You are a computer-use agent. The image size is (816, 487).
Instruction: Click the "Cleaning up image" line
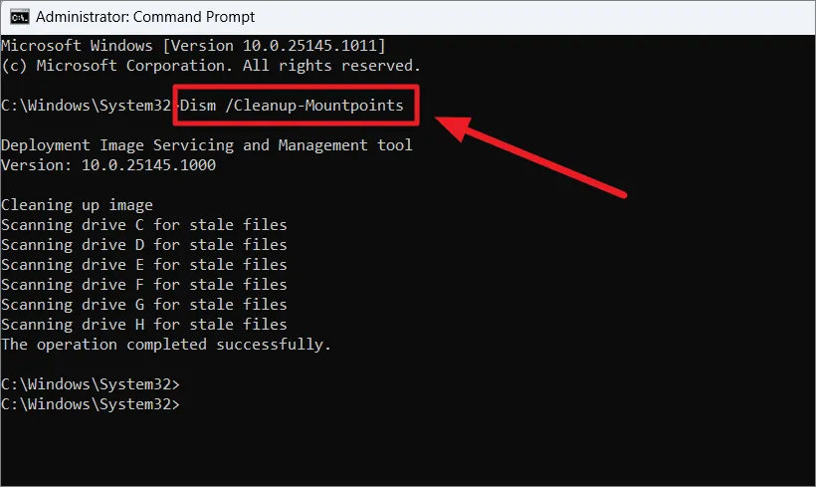click(x=79, y=205)
